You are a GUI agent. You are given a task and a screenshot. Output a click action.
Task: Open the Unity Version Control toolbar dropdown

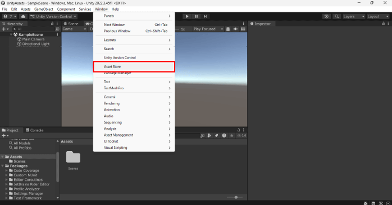point(53,16)
